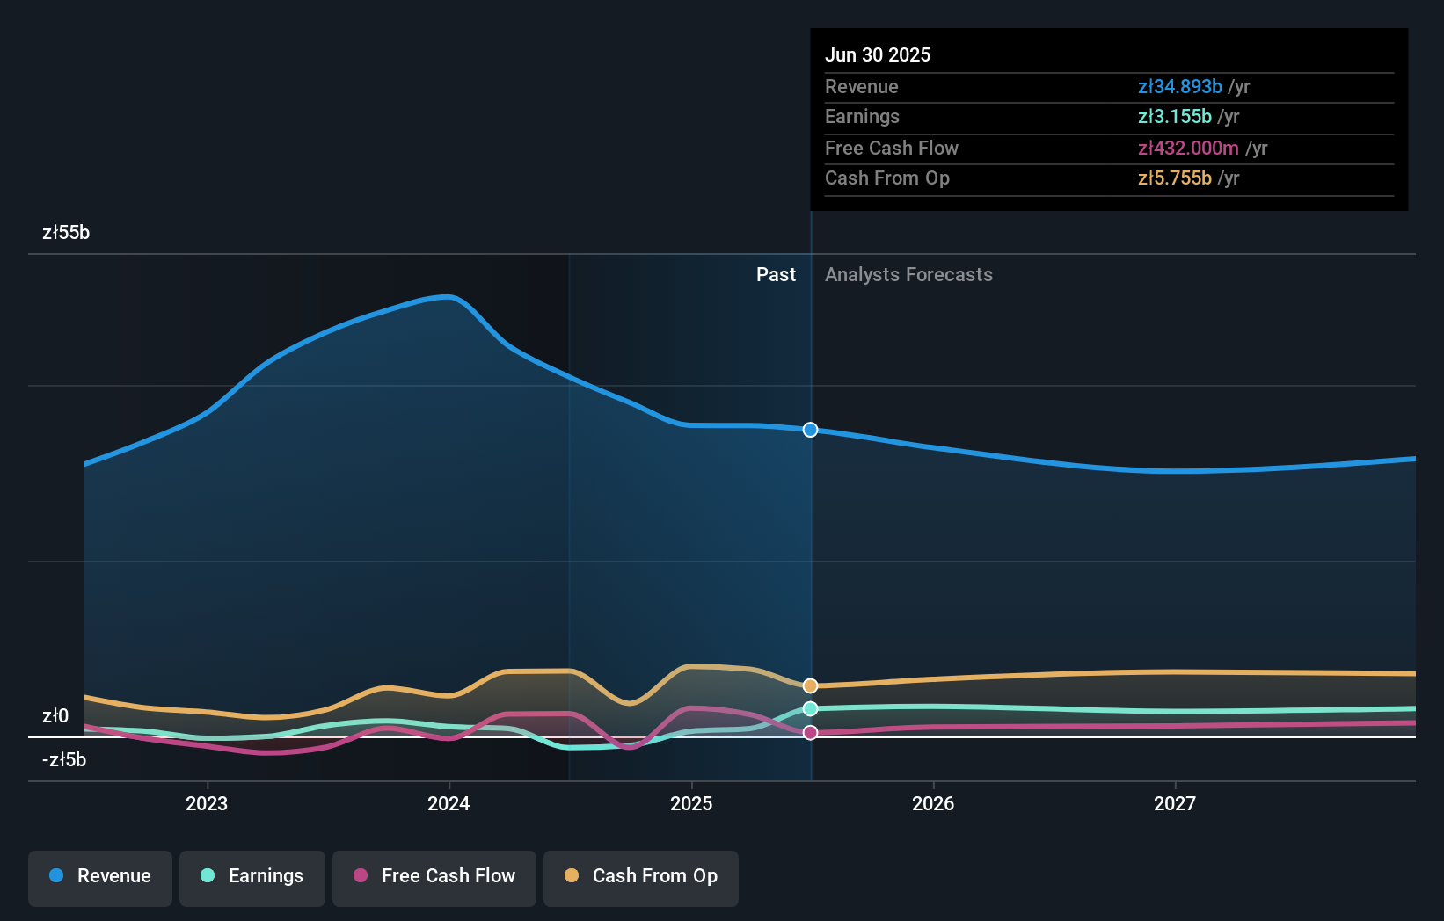1444x921 pixels.
Task: Toggle the Revenue series visibility
Action: point(99,876)
